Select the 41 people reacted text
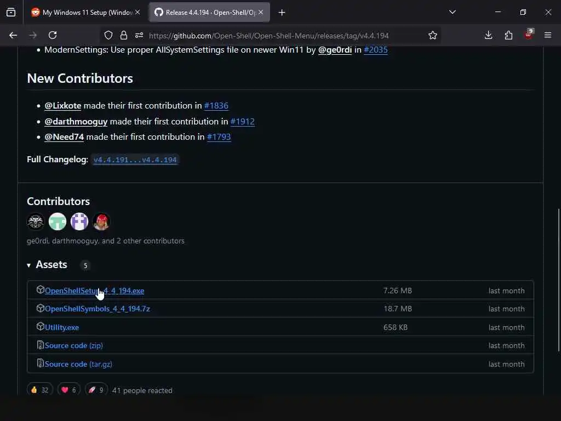The width and height of the screenshot is (561, 421). tap(142, 390)
